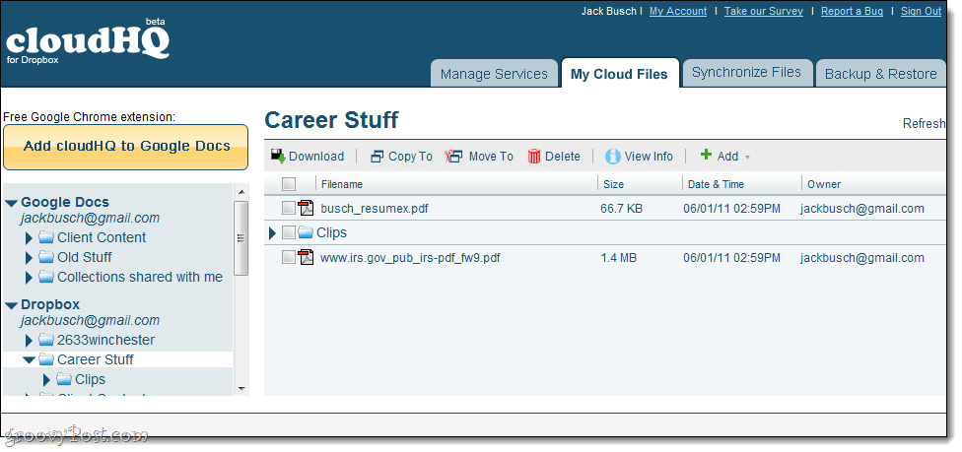
Task: Open www.irs.gov_pub_irs-pdf_fw9.pdf filename
Action: (410, 258)
